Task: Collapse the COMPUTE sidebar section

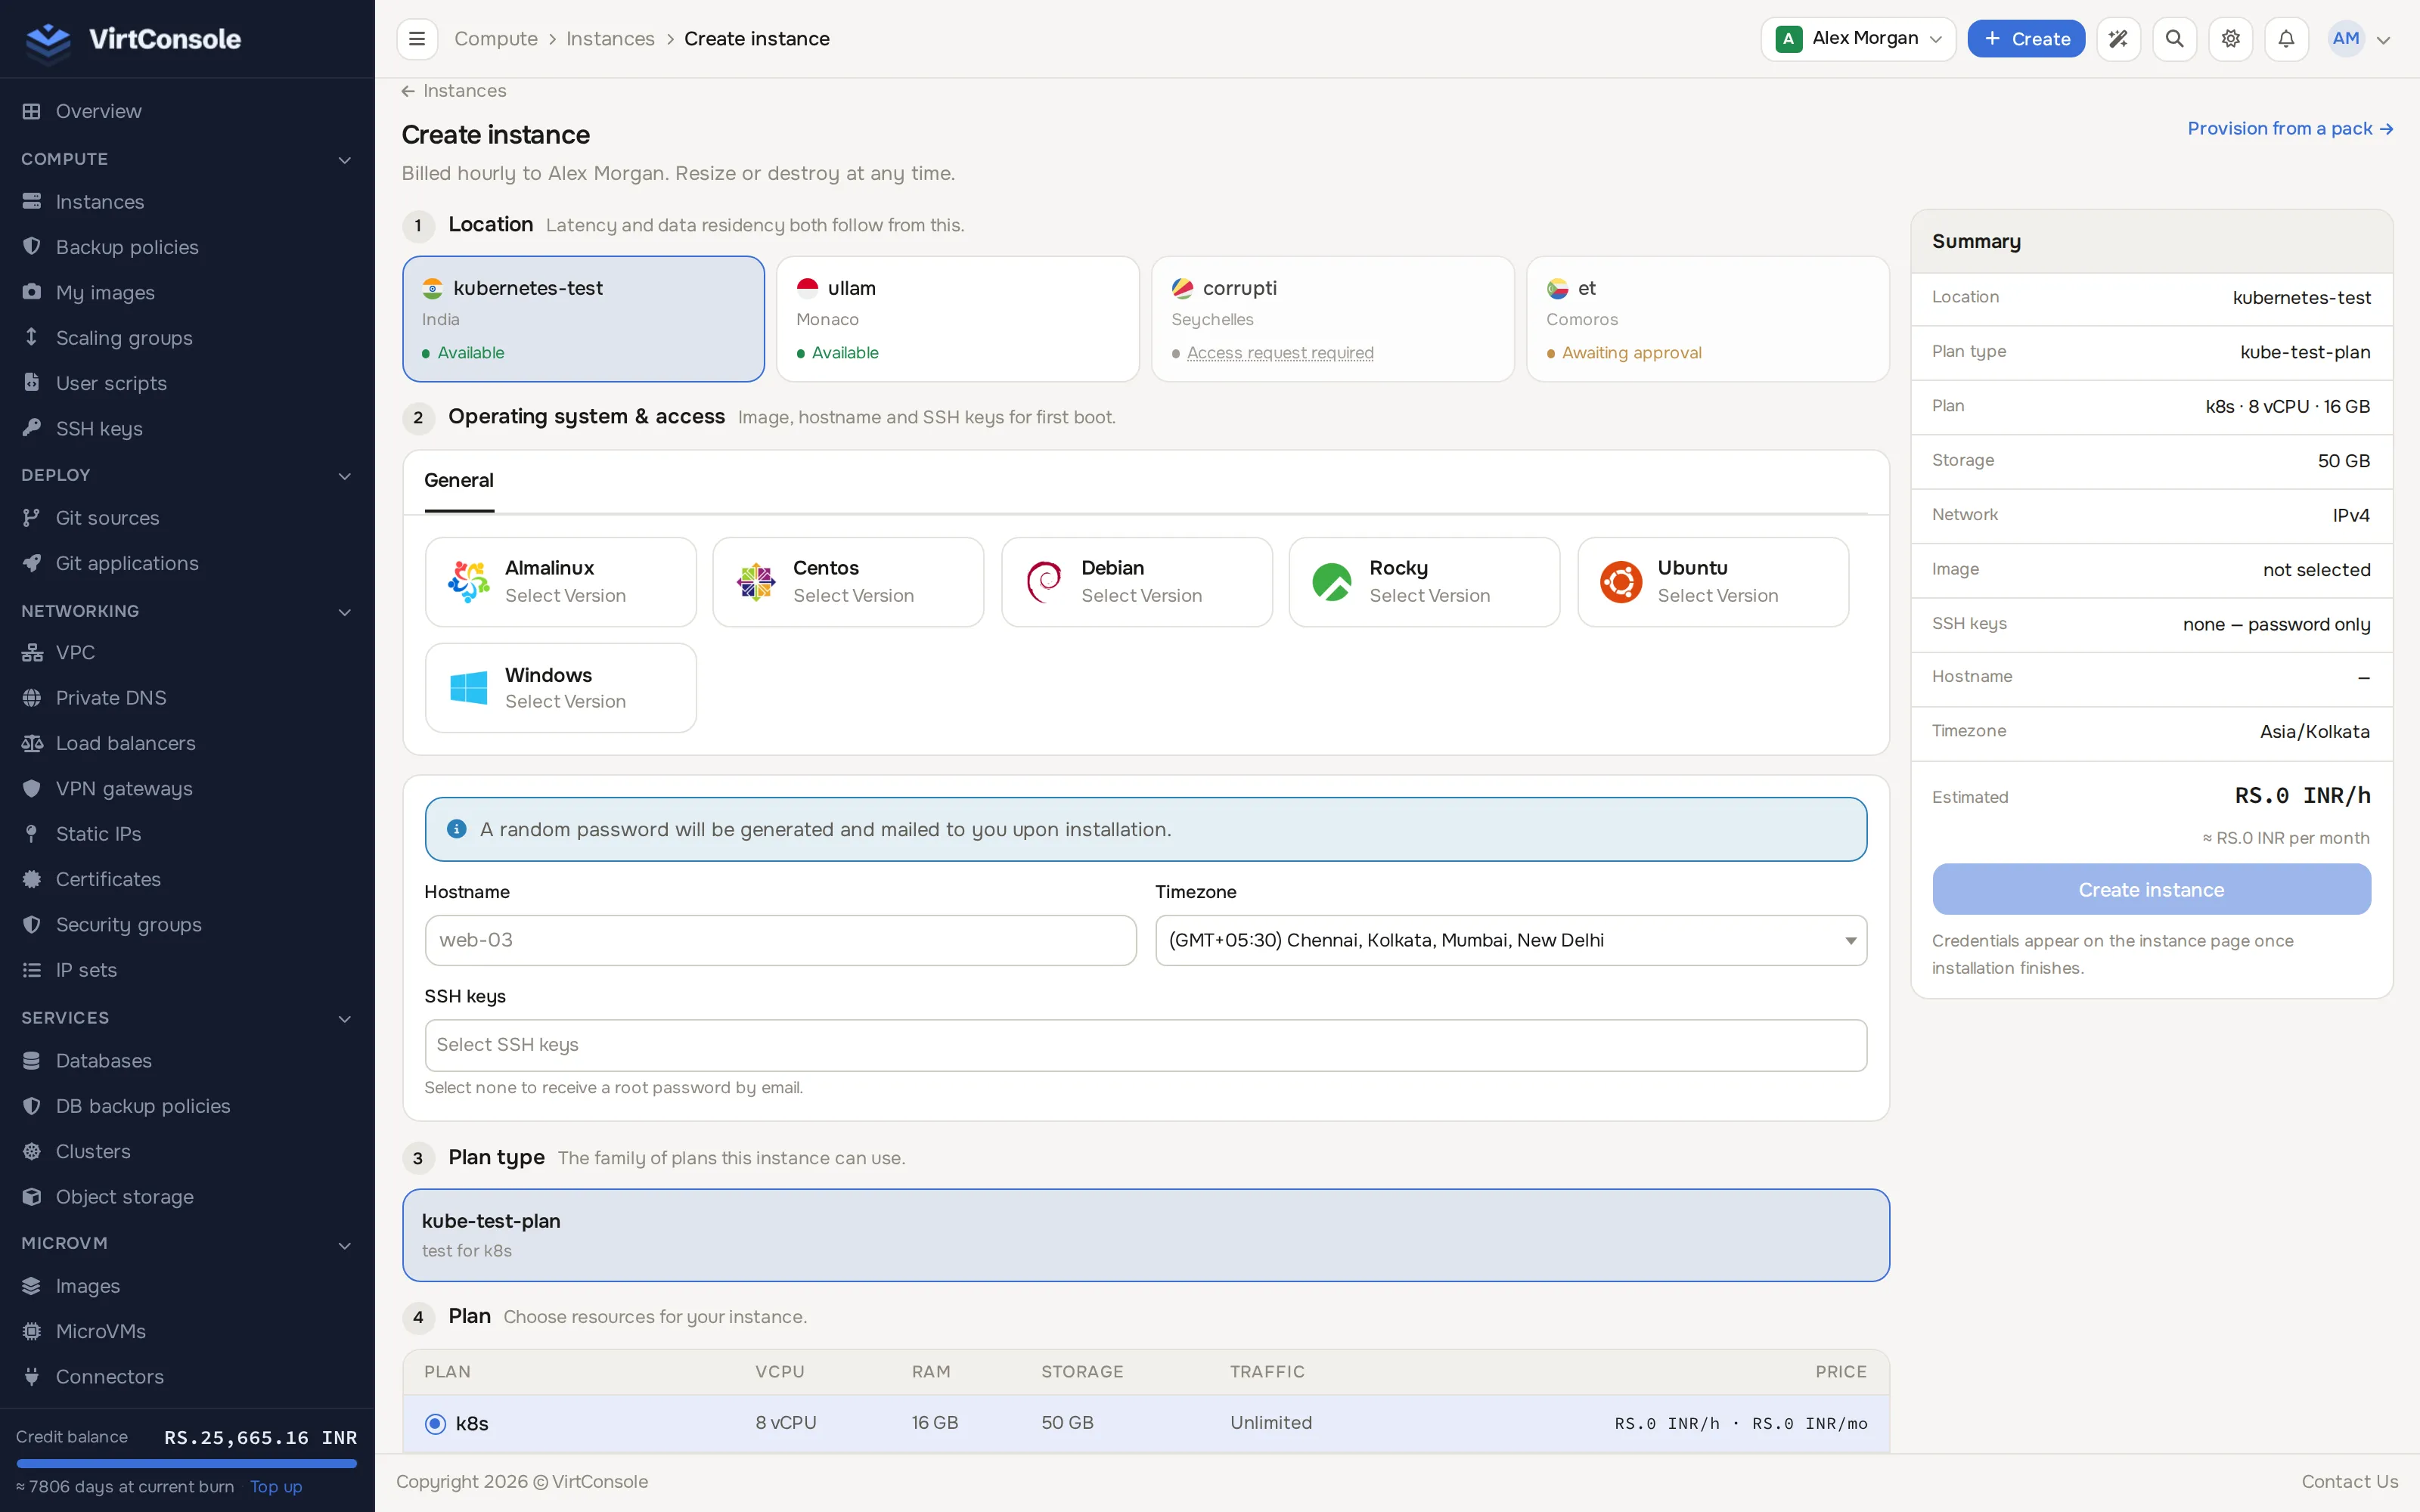Action: click(x=344, y=160)
